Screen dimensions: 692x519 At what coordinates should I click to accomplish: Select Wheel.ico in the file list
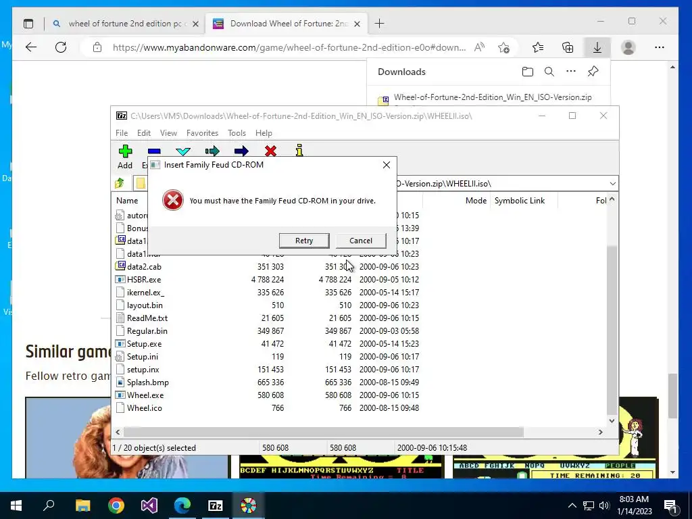click(145, 407)
